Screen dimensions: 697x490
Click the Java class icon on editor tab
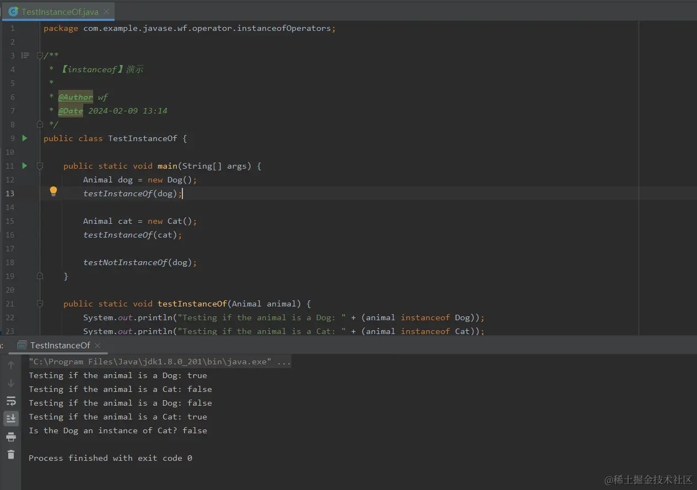13,11
